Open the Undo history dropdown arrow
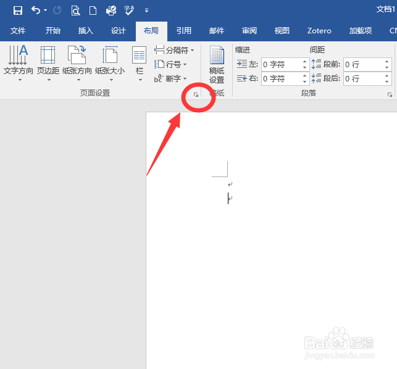The width and height of the screenshot is (397, 369). 45,10
